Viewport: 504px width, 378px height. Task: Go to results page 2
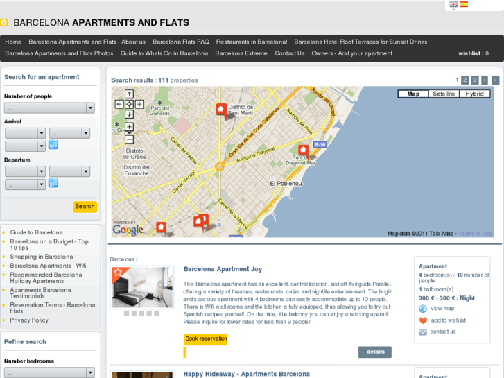click(x=464, y=80)
